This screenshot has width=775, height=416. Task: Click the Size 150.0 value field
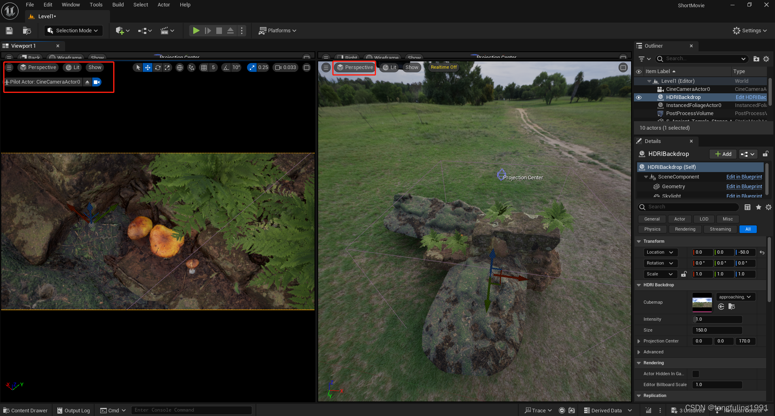click(717, 330)
